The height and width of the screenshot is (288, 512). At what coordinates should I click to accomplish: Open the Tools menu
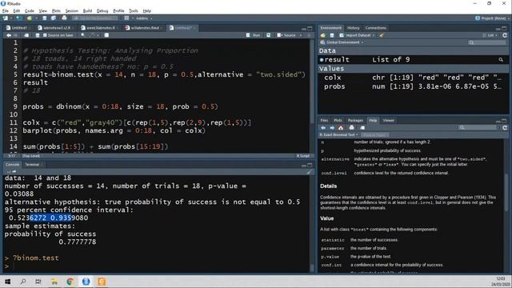(134, 10)
